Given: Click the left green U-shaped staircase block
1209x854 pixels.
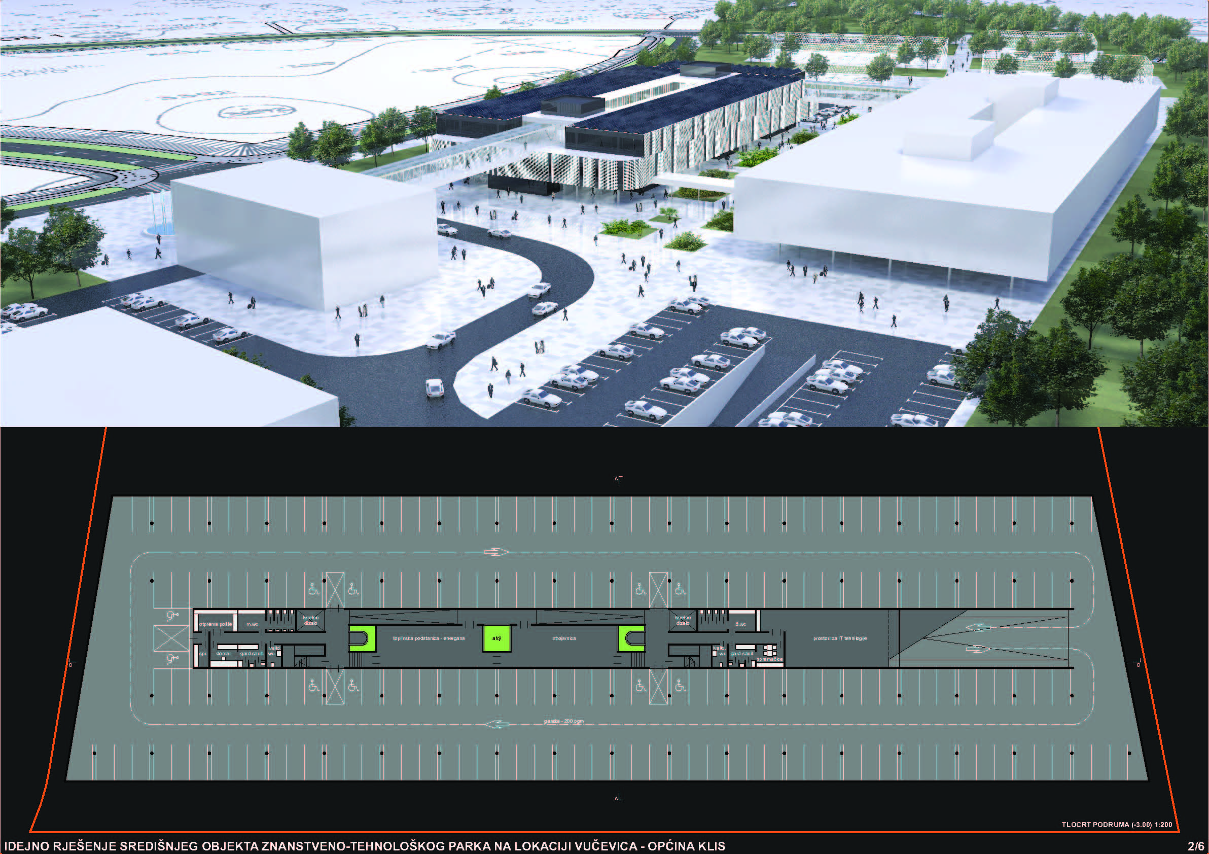Looking at the screenshot, I should click(362, 638).
